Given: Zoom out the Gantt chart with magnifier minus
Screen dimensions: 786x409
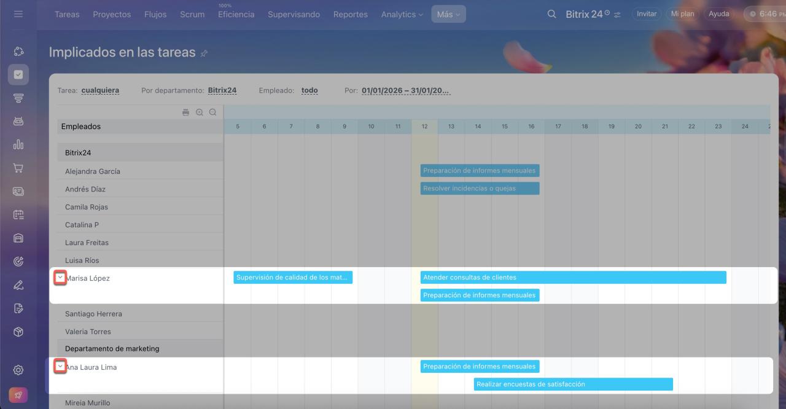Looking at the screenshot, I should pos(212,112).
